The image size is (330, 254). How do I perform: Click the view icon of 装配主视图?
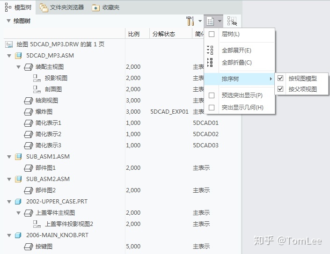pos(29,67)
